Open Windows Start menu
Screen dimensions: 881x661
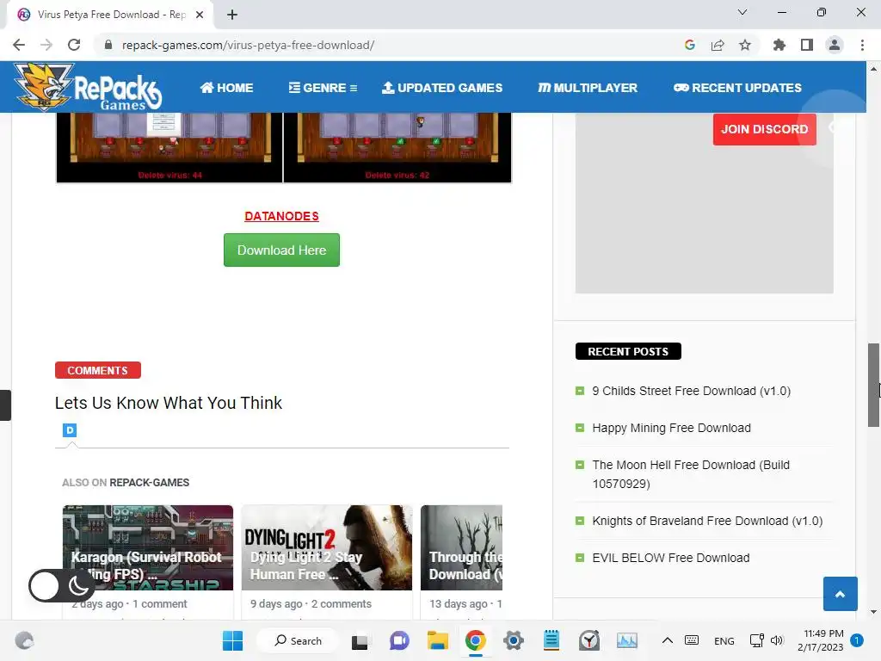232,640
